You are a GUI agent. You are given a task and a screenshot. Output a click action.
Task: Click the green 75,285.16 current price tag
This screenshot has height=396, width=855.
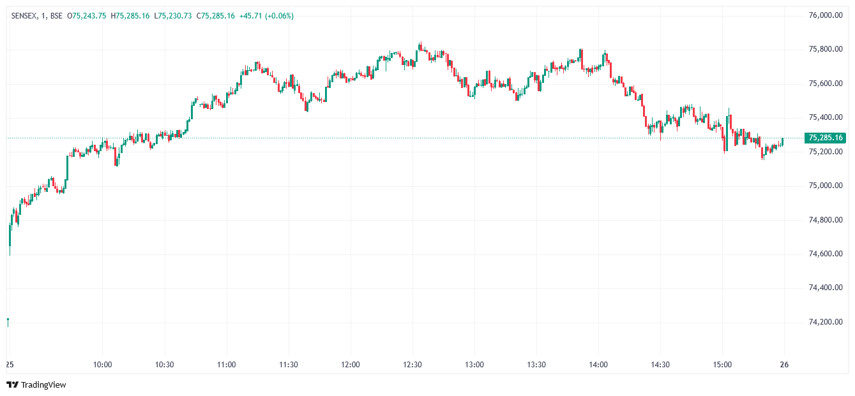[x=825, y=138]
